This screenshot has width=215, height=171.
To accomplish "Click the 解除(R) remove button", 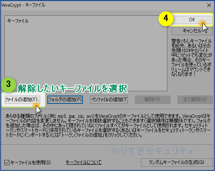I will 153,100.
